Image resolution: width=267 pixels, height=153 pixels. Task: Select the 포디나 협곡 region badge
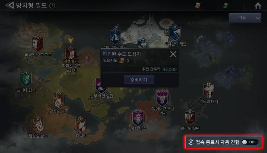pos(26,79)
